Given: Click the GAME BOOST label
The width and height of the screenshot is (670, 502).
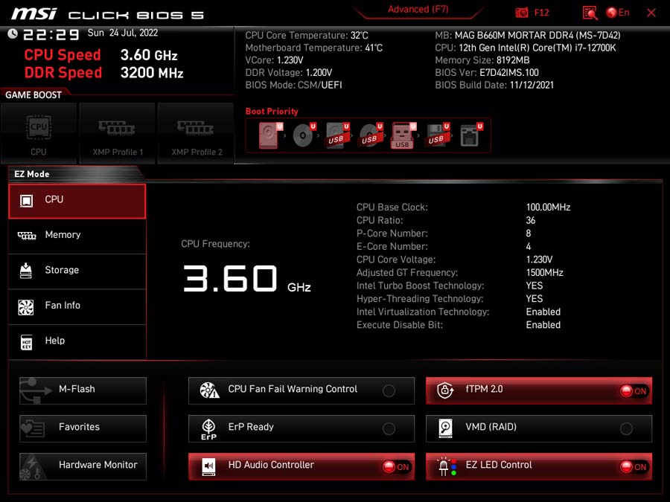Looking at the screenshot, I should pos(33,95).
